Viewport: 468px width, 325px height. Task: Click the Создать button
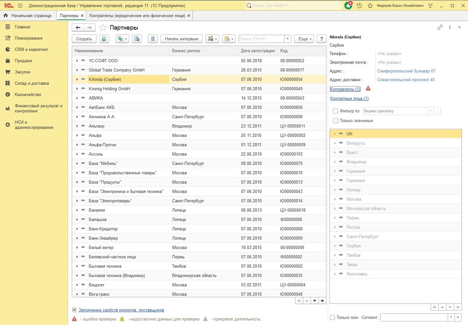click(84, 39)
